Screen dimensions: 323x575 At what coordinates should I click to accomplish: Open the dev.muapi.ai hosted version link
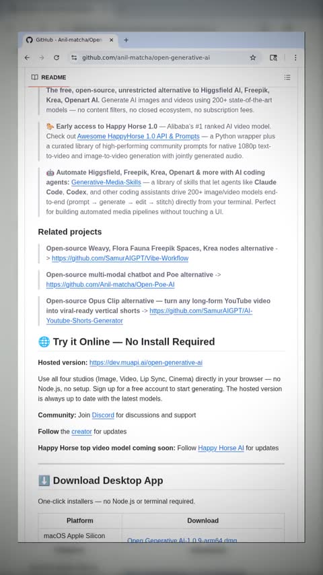coord(146,363)
